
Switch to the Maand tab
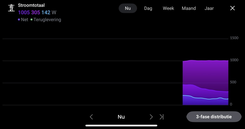pos(189,8)
